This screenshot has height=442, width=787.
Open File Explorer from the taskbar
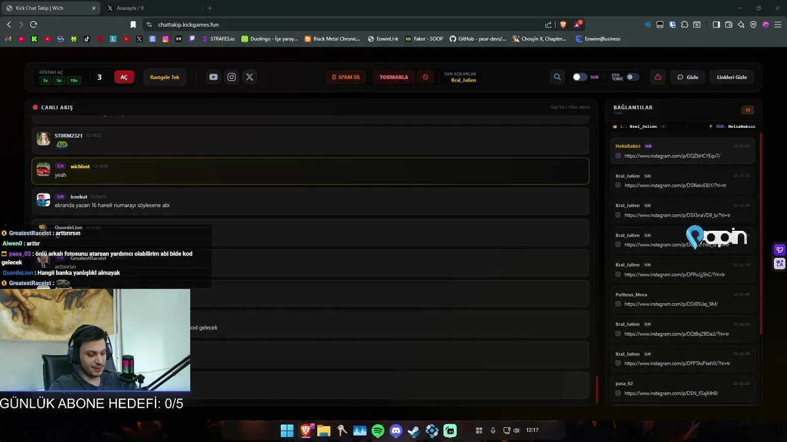(x=323, y=431)
